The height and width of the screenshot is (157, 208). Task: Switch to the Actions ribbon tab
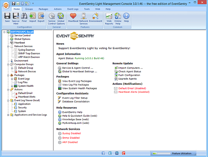(58, 9)
